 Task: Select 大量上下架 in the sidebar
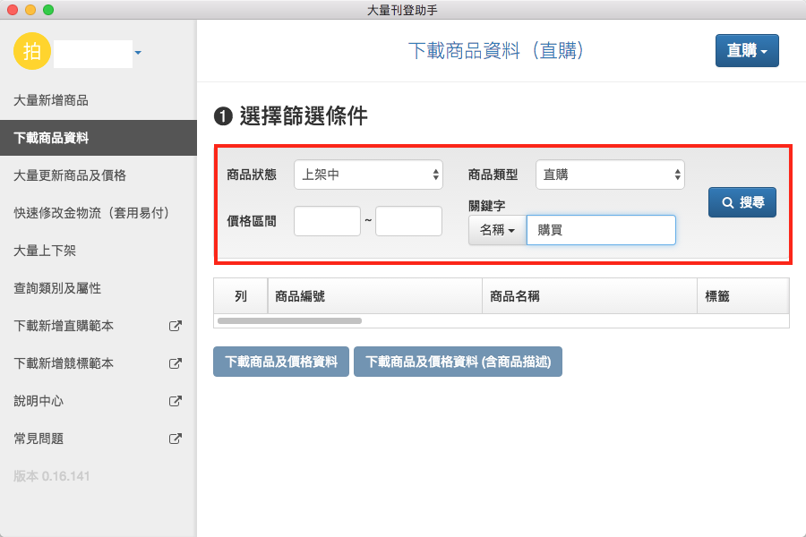(x=45, y=251)
